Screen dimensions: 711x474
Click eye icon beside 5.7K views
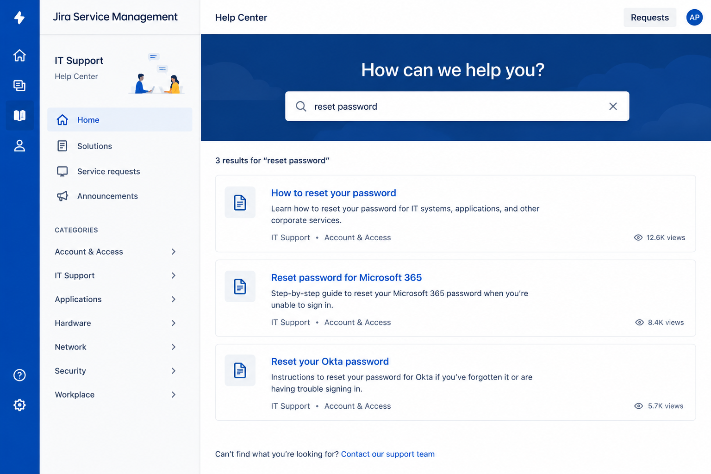coord(638,406)
